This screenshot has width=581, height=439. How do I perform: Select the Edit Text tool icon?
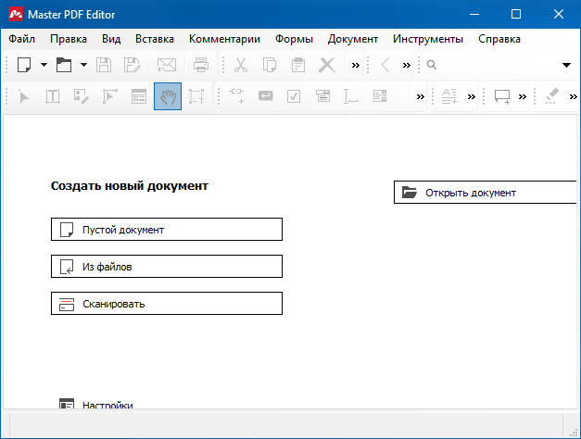(53, 96)
